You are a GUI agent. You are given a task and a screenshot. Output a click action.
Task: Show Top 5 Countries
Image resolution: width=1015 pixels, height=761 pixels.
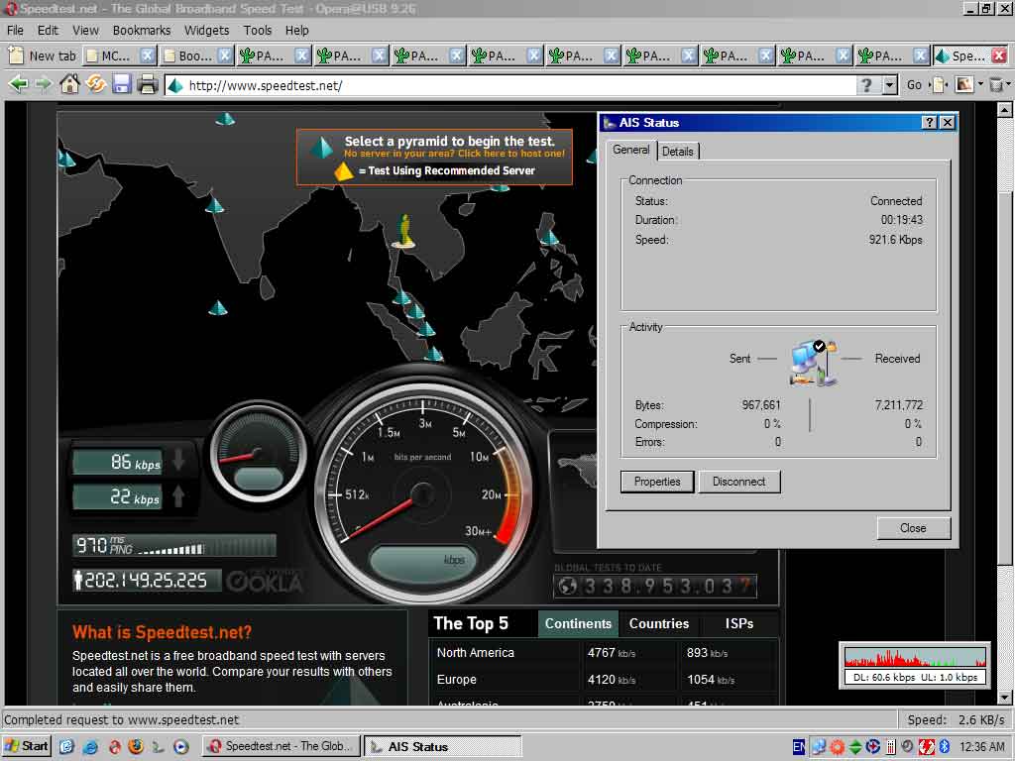coord(659,624)
